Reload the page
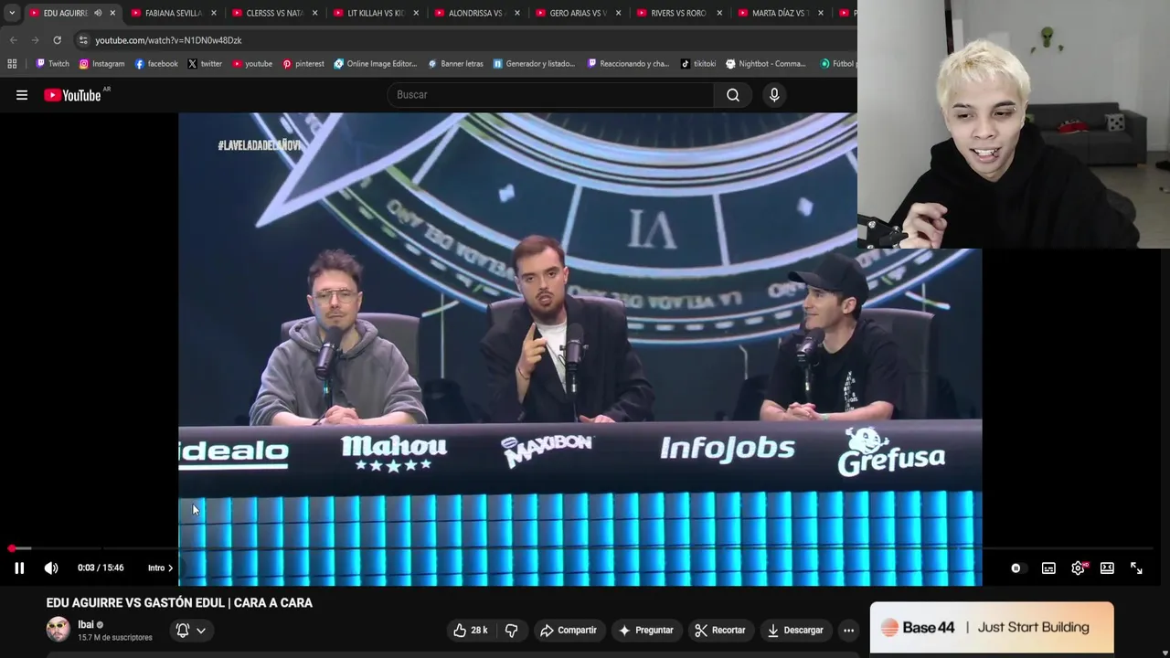 [57, 40]
